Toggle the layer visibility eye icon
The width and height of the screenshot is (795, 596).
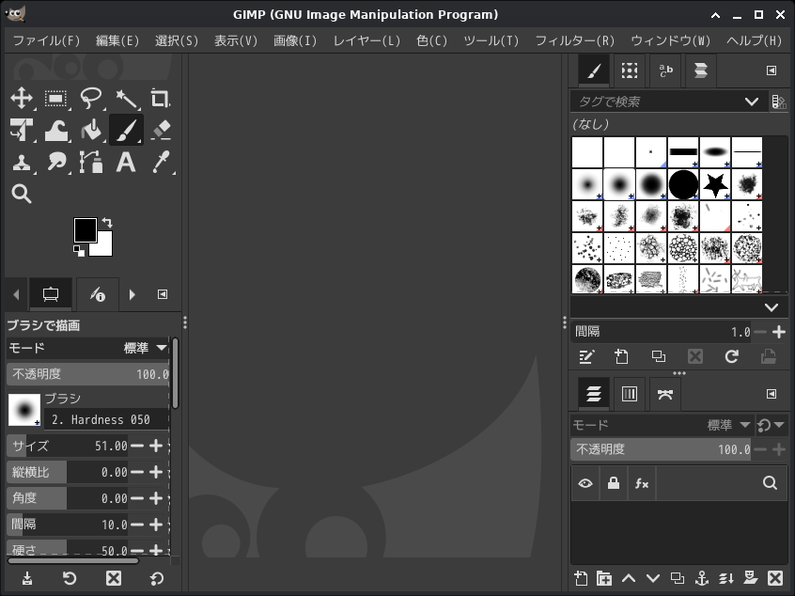(x=585, y=483)
